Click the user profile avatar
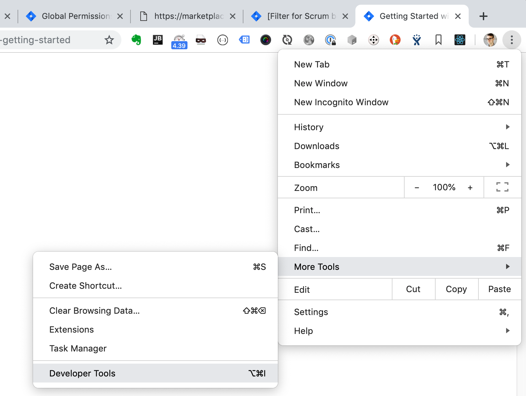This screenshot has width=526, height=396. pyautogui.click(x=490, y=40)
